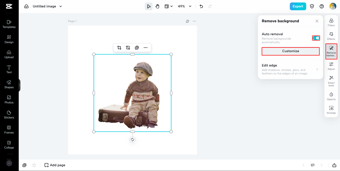Open the Photos sidebar panel
The height and width of the screenshot is (171, 340).
click(x=9, y=100)
